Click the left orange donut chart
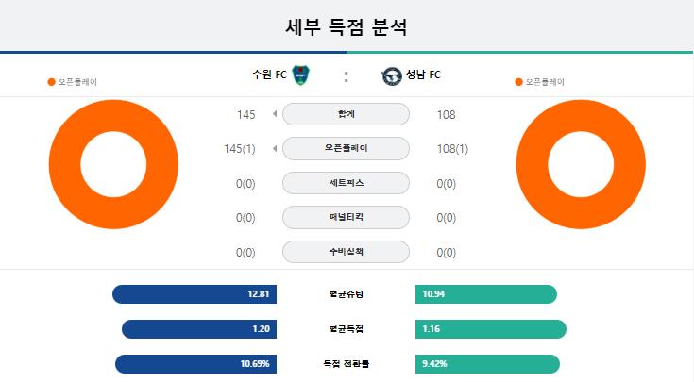The image size is (694, 382). [113, 164]
